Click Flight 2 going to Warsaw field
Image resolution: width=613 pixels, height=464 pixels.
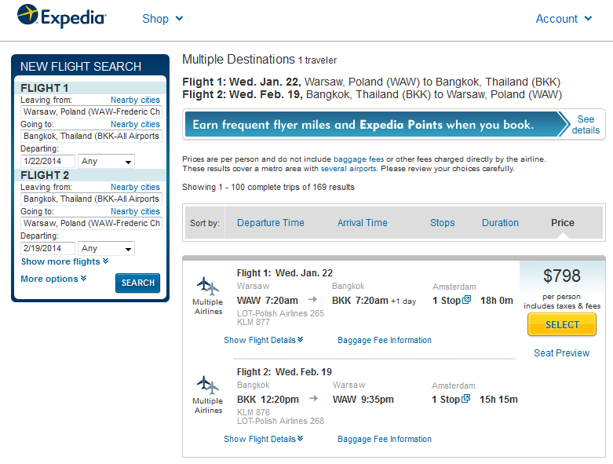tap(91, 223)
